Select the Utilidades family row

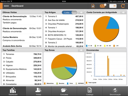click(x=22, y=73)
